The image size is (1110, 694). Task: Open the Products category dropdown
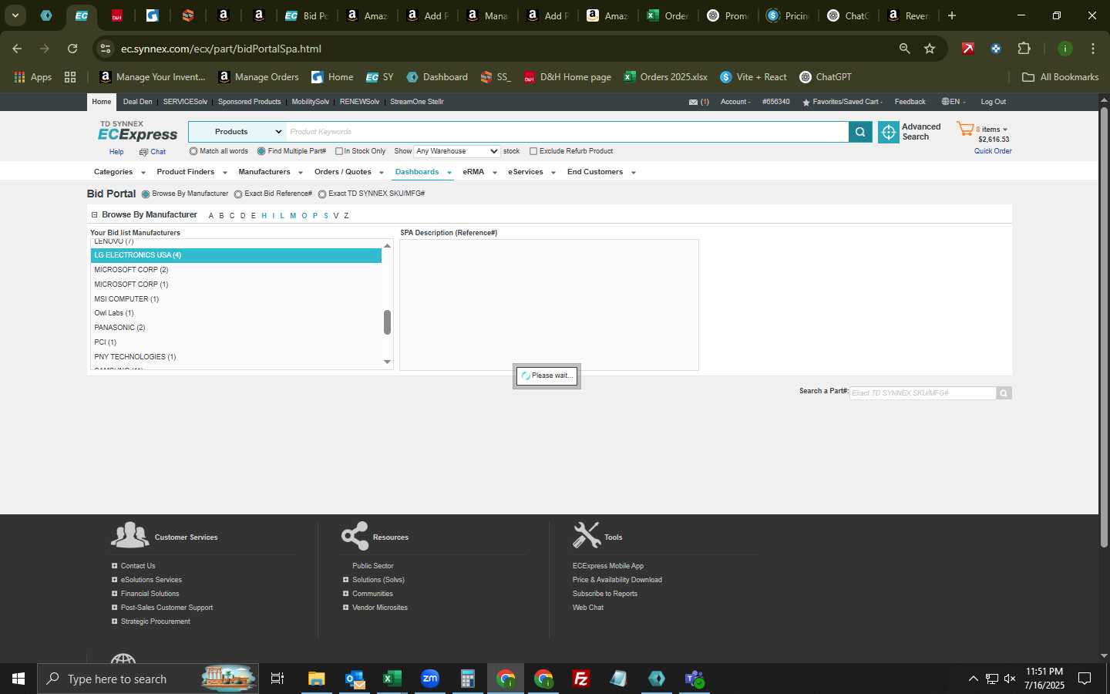coord(237,132)
